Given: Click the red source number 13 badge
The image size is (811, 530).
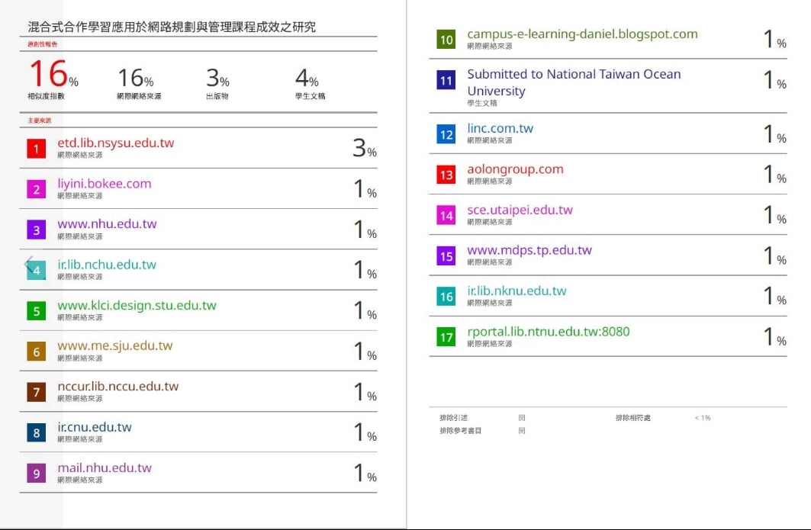Looking at the screenshot, I should point(446,175).
